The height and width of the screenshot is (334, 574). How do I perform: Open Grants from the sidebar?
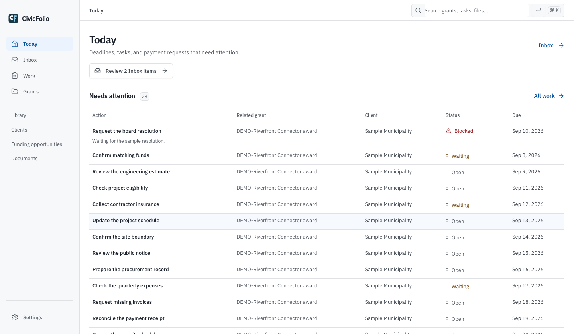[x=39, y=91]
